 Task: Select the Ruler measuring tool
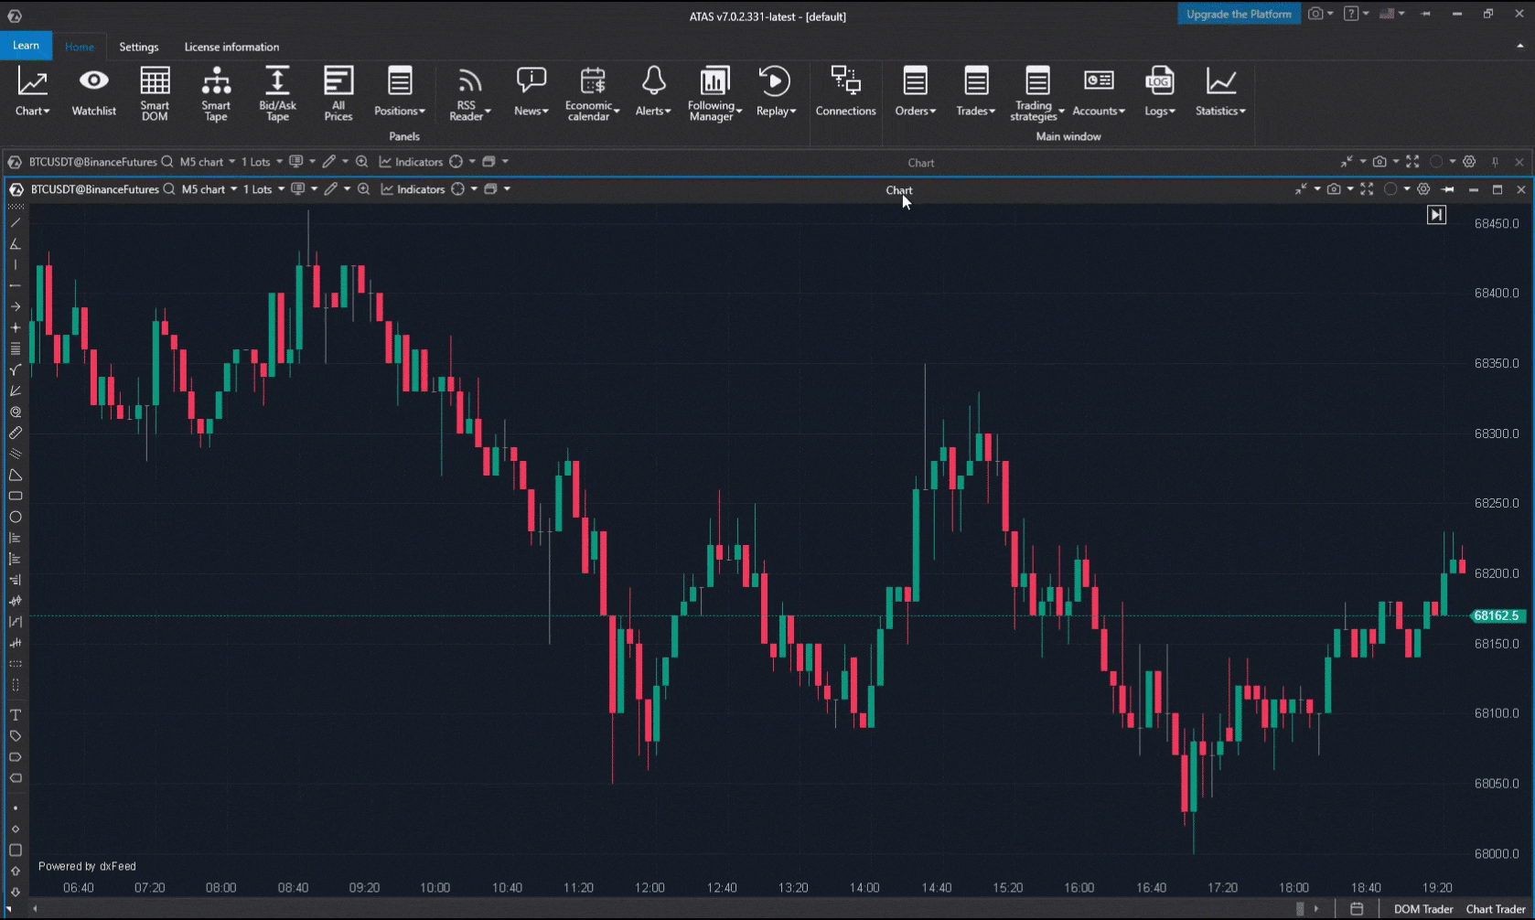coord(16,433)
